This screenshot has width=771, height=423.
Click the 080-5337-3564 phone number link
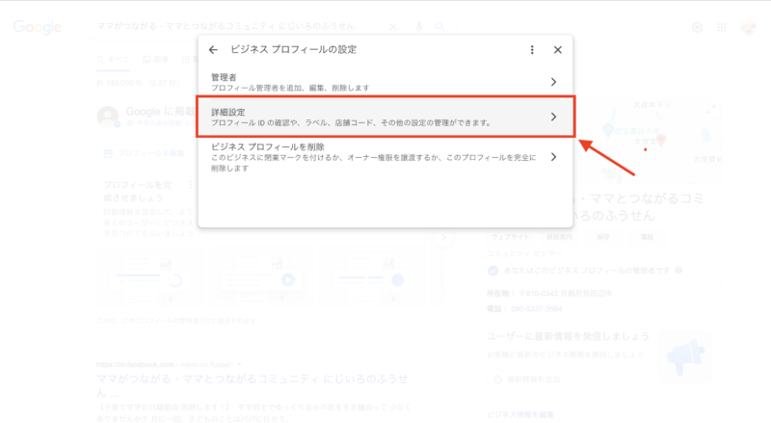[536, 309]
